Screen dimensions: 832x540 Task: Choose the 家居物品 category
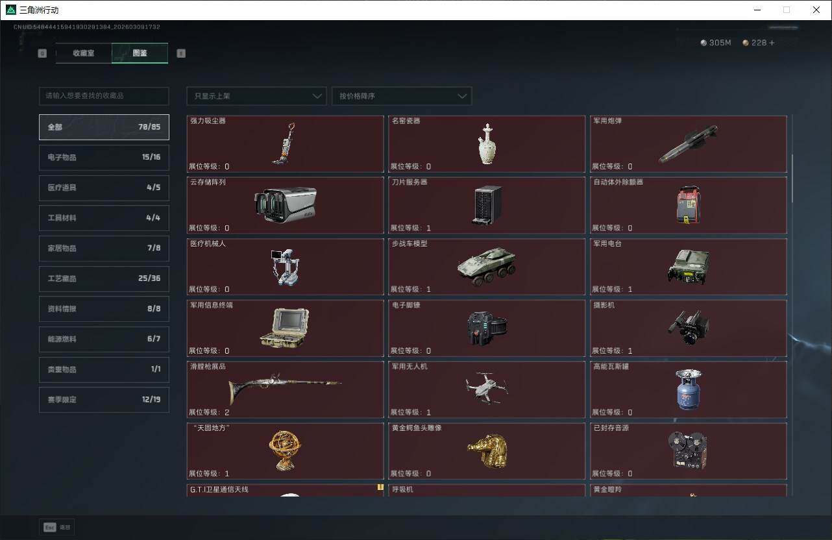coord(104,249)
